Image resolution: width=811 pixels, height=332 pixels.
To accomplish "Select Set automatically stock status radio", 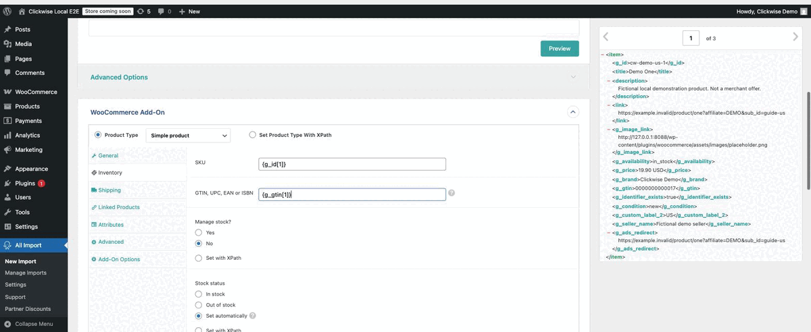I will click(x=199, y=315).
